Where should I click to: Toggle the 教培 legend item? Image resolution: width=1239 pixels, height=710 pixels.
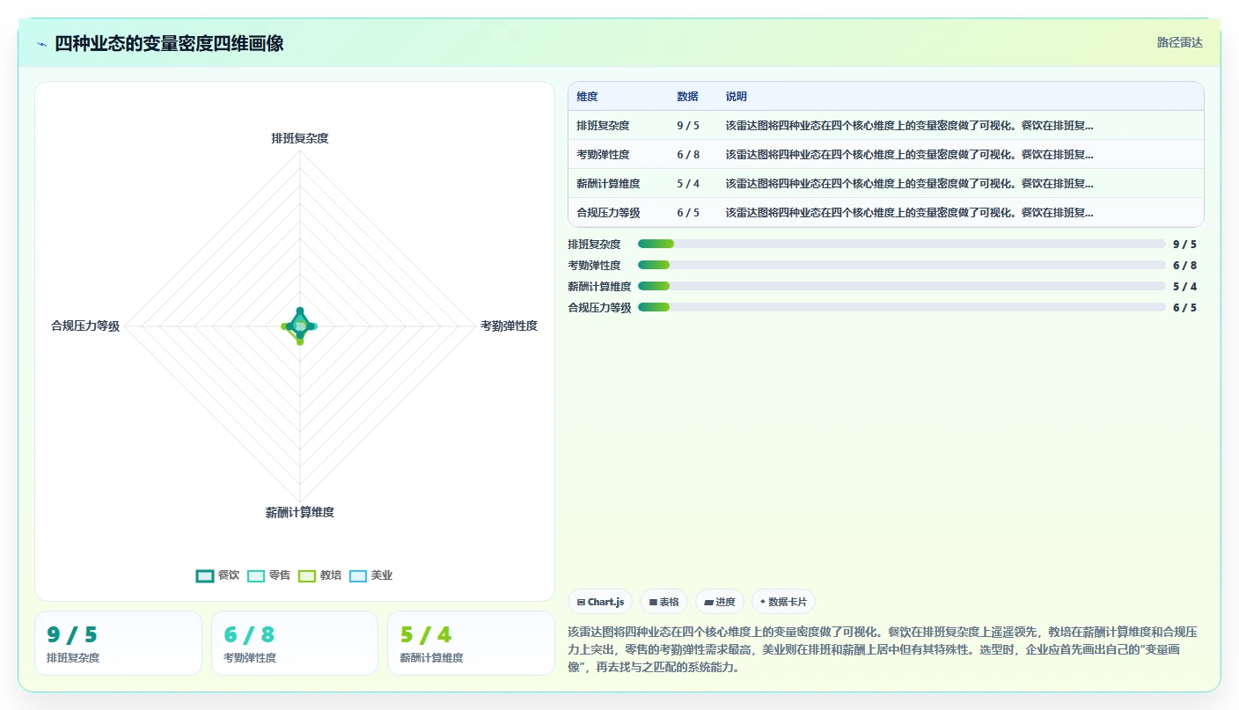319,575
